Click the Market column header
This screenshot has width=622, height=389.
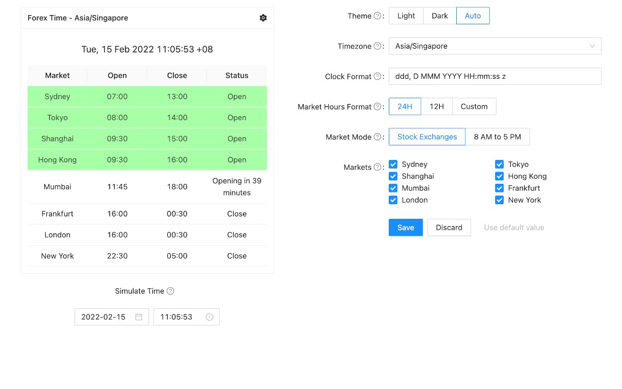(x=57, y=75)
